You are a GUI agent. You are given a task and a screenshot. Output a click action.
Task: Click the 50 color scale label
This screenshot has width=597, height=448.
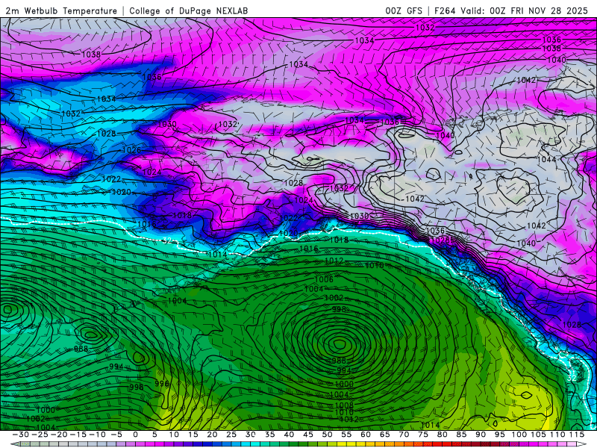click(327, 435)
